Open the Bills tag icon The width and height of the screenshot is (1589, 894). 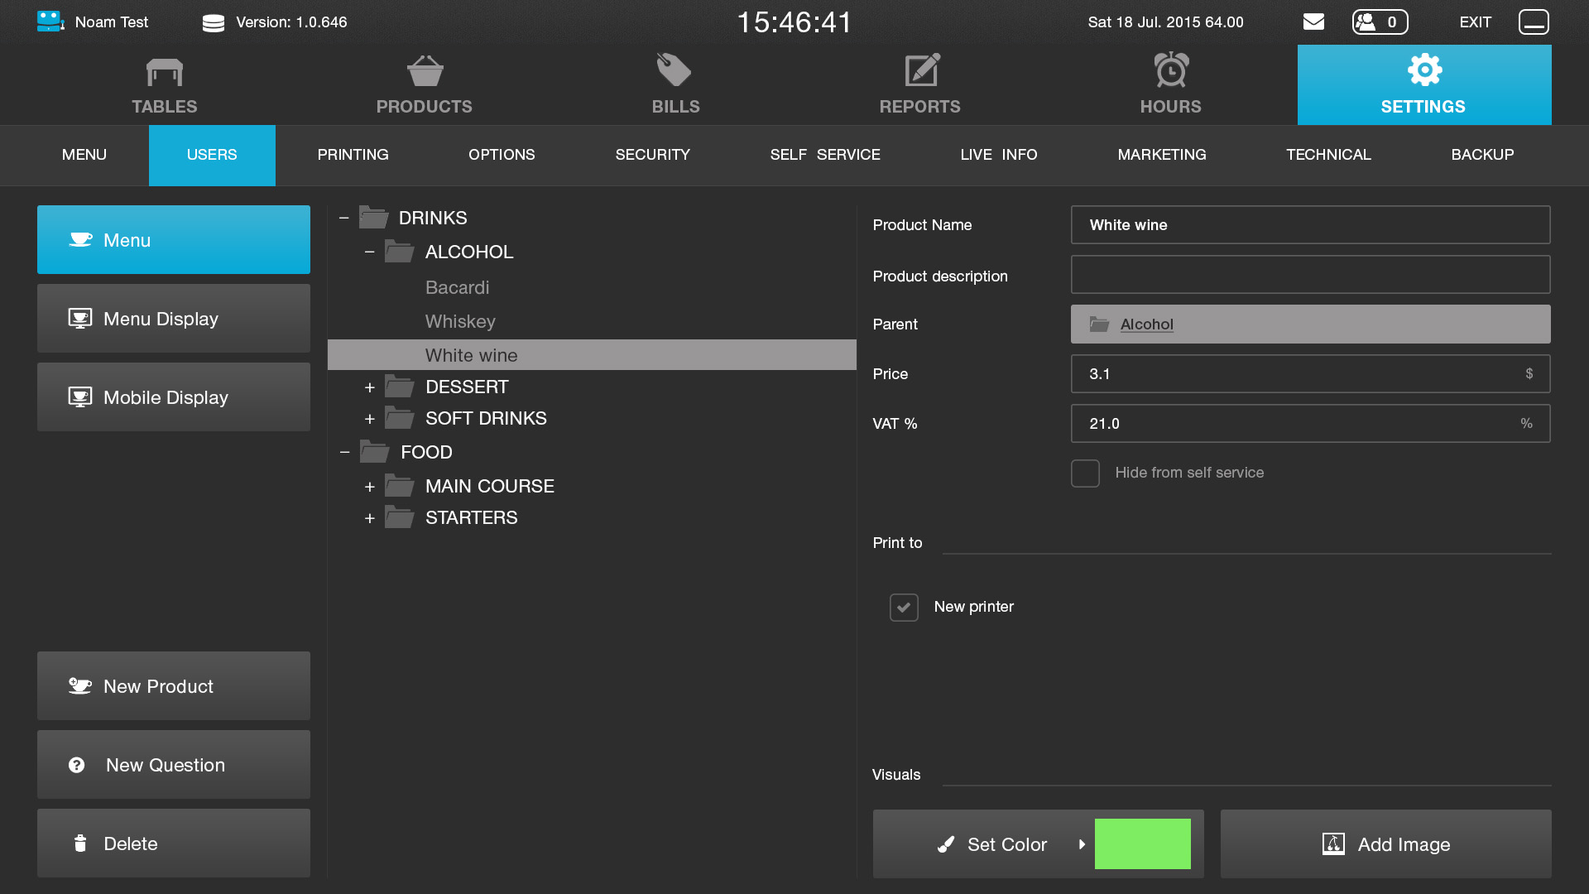(674, 70)
